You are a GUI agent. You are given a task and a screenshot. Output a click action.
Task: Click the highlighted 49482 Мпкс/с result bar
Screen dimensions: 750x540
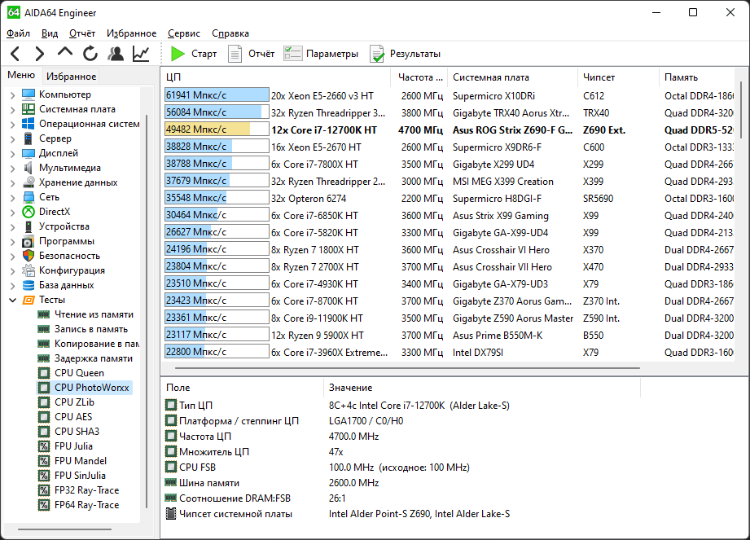tap(217, 130)
